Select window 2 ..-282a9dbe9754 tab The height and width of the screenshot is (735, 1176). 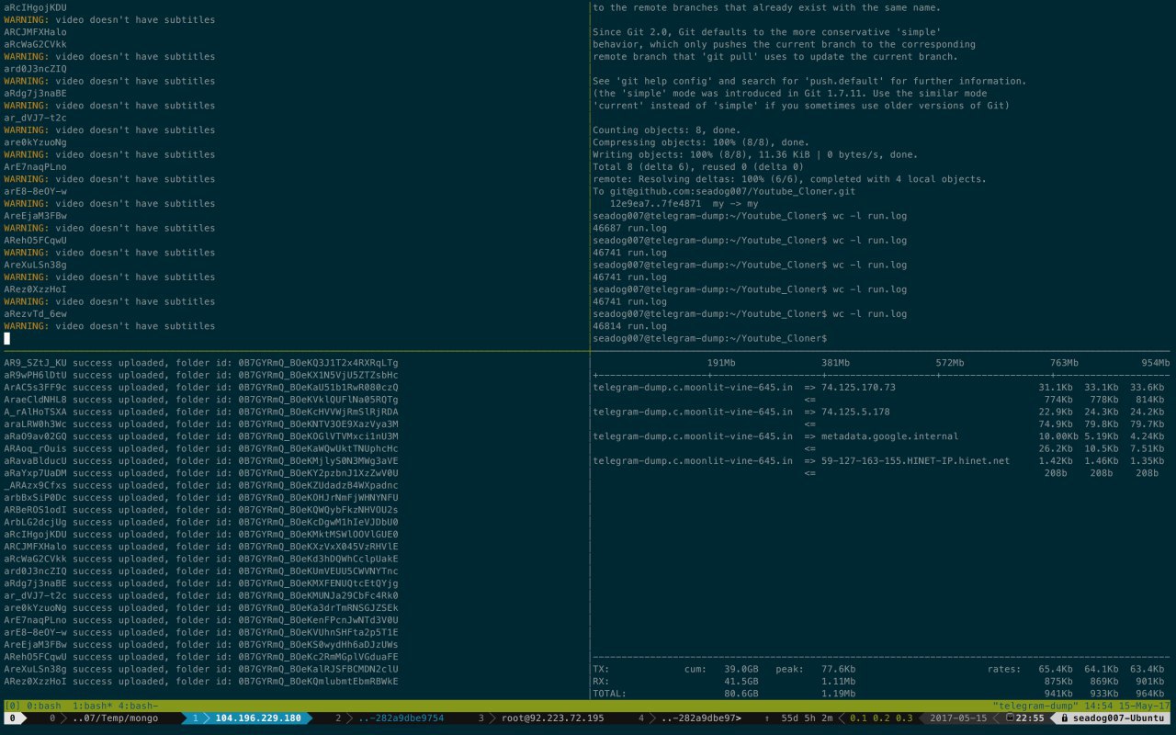(x=390, y=718)
